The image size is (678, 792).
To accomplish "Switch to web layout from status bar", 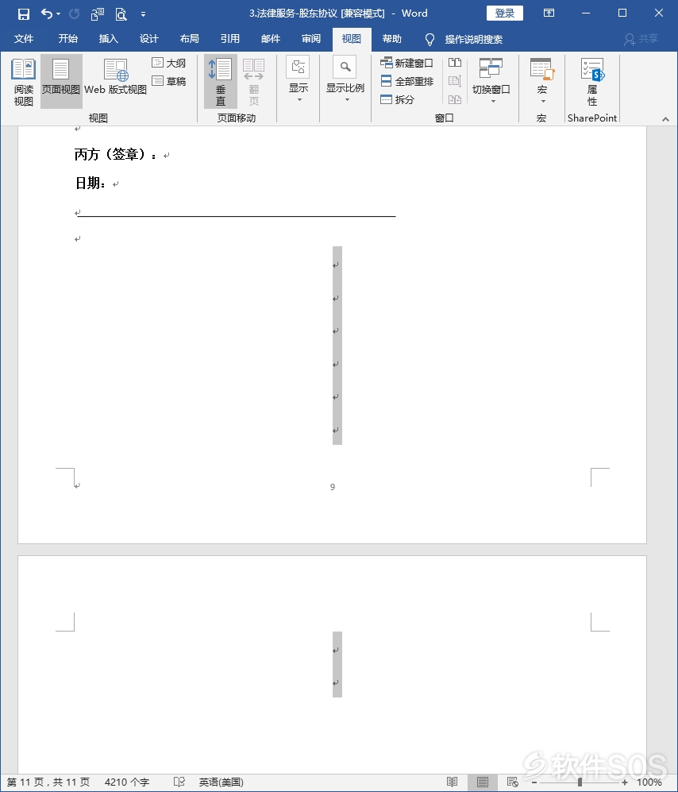I will (512, 782).
